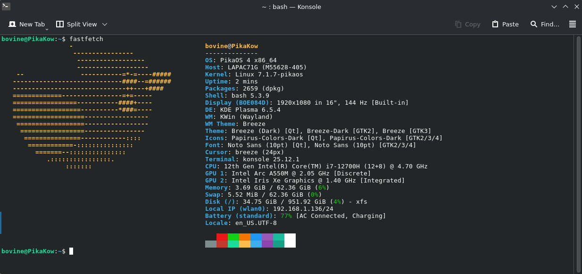Viewport: 582px width, 274px height.
Task: Click the 'bovine@PikaKow' fastfetch header
Action: tap(232, 46)
